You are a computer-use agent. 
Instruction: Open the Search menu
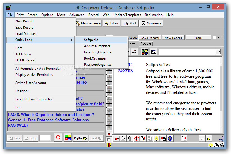coord(32,15)
